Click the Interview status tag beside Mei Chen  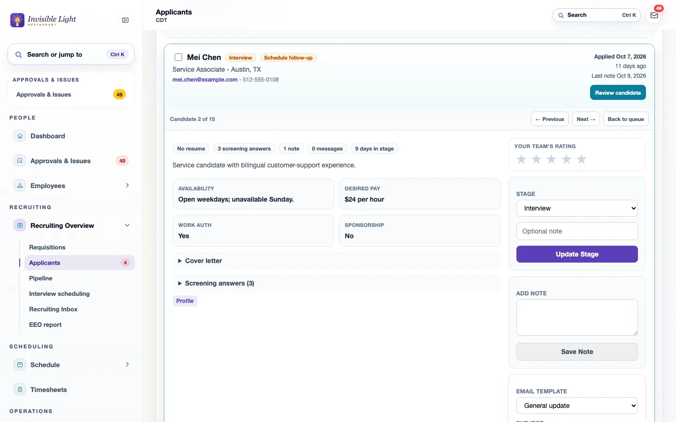coord(240,58)
